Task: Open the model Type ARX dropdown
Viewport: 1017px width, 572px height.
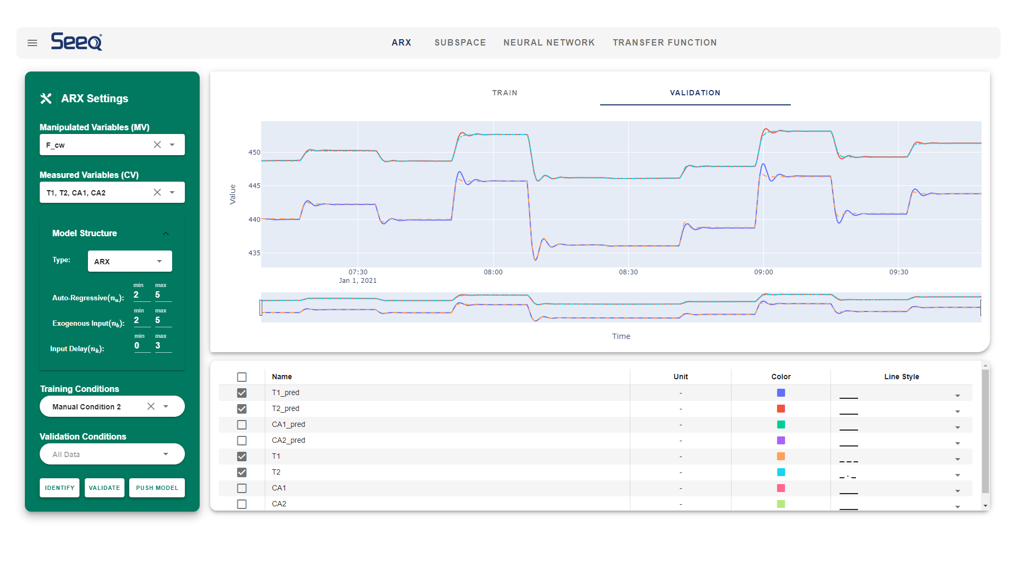Action: click(x=130, y=261)
